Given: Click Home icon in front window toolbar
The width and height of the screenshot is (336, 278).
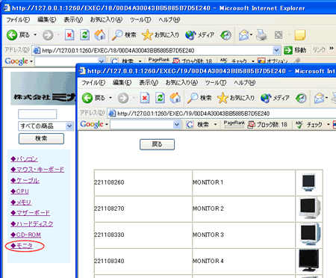Looking at the screenshot, I should (x=175, y=98).
